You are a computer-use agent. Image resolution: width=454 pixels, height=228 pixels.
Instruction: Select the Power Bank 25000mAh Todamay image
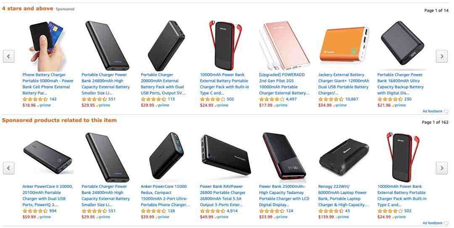(284, 156)
